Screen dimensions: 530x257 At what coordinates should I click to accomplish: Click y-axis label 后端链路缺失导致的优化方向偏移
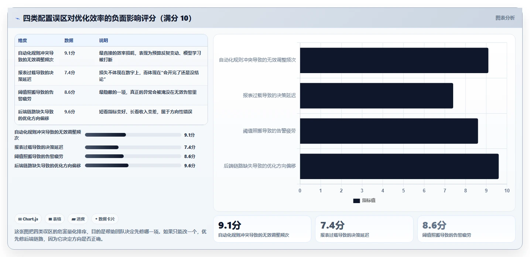(260, 166)
